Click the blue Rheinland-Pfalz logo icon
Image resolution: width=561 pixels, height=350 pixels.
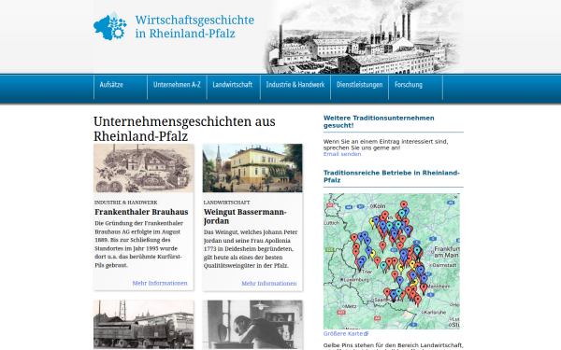110,26
